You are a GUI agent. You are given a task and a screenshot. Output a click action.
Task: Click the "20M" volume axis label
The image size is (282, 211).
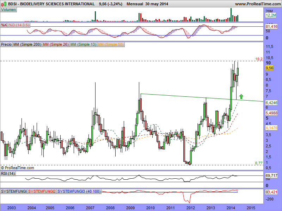269,11
